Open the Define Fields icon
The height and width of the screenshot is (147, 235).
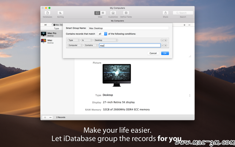(x=126, y=13)
